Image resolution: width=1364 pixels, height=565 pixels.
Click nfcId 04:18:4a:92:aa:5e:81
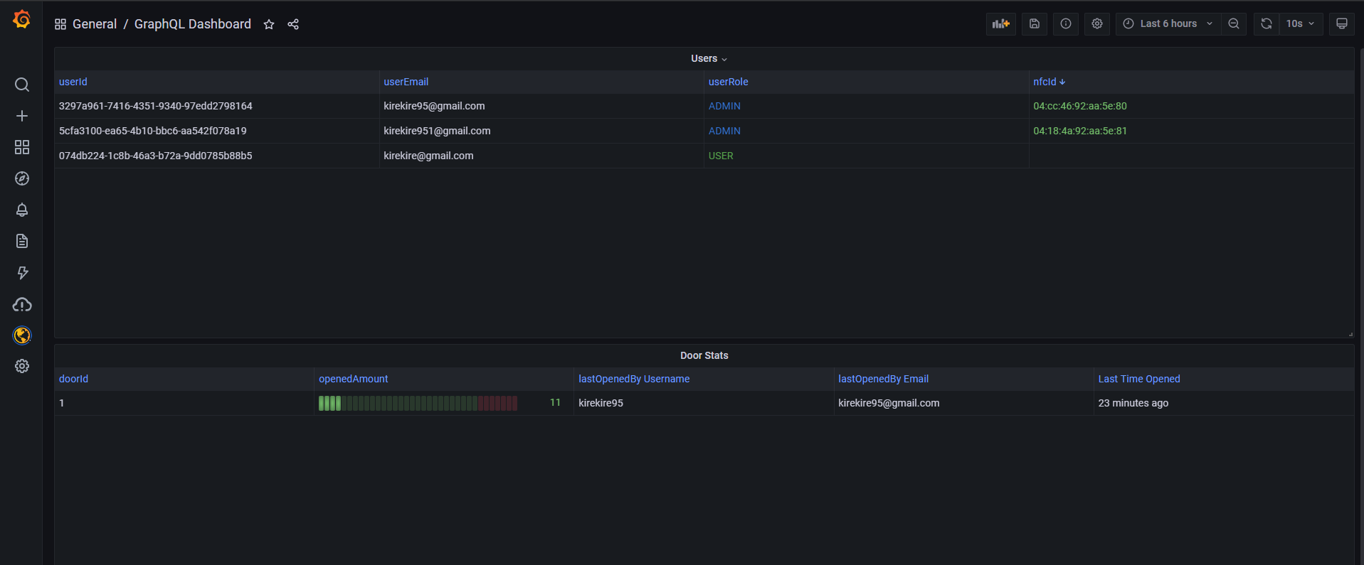point(1080,131)
